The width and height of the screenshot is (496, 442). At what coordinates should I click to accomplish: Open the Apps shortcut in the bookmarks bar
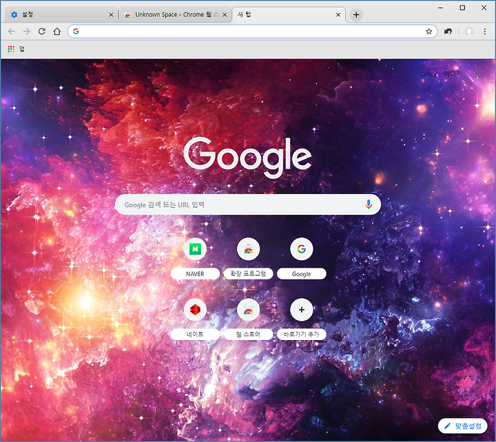point(16,49)
